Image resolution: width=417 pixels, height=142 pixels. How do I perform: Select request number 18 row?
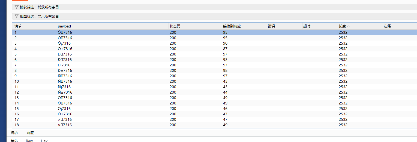coord(215,125)
